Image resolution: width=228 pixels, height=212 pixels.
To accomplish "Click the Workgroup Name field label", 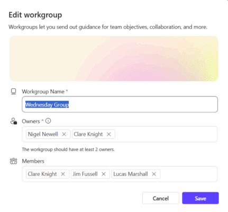I will tap(43, 92).
